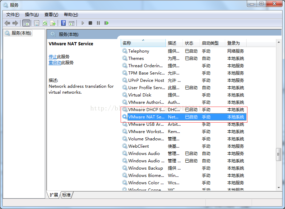
Task: Switch to the 扩展 tab
Action: 54,195
